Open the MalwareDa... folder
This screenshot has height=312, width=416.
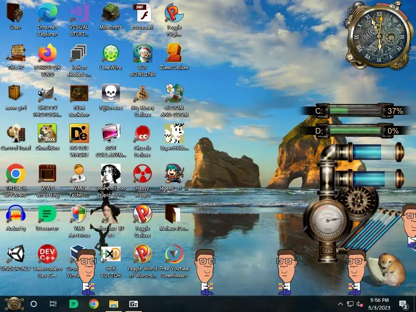(174, 217)
